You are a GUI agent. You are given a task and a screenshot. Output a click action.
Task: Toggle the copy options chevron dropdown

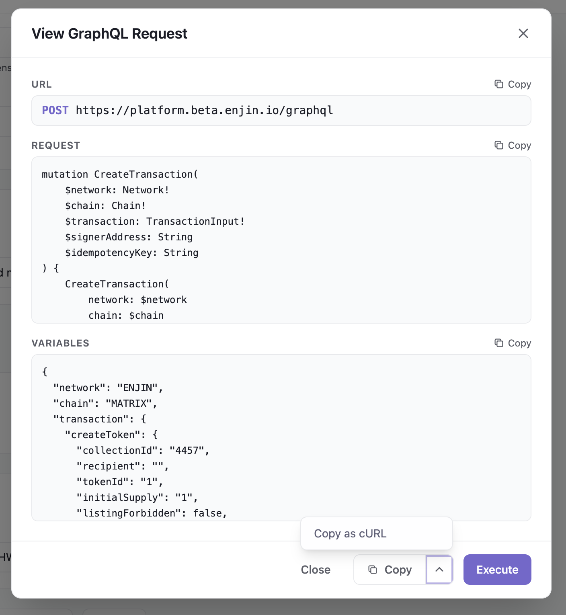439,570
